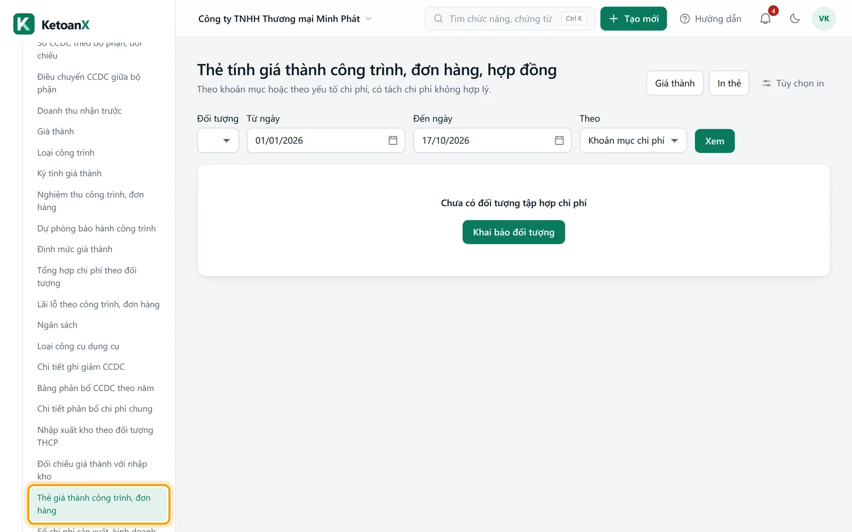Viewport: 852px width, 532px height.
Task: Click the Từ ngày date field
Action: pos(326,140)
